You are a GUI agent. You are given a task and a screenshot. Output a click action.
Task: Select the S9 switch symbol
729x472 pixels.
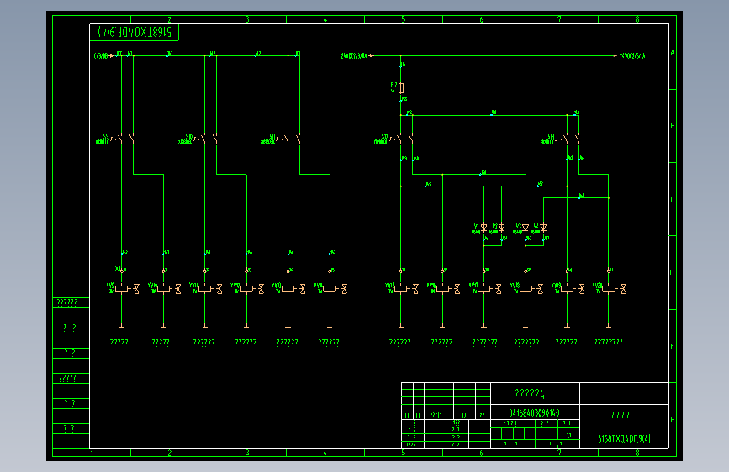122,139
